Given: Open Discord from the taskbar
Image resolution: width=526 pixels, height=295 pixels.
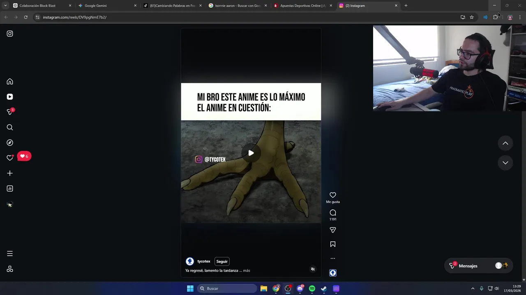Looking at the screenshot, I should tap(300, 288).
